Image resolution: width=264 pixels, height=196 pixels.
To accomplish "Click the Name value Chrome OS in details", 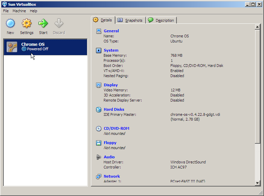I will point(180,36).
